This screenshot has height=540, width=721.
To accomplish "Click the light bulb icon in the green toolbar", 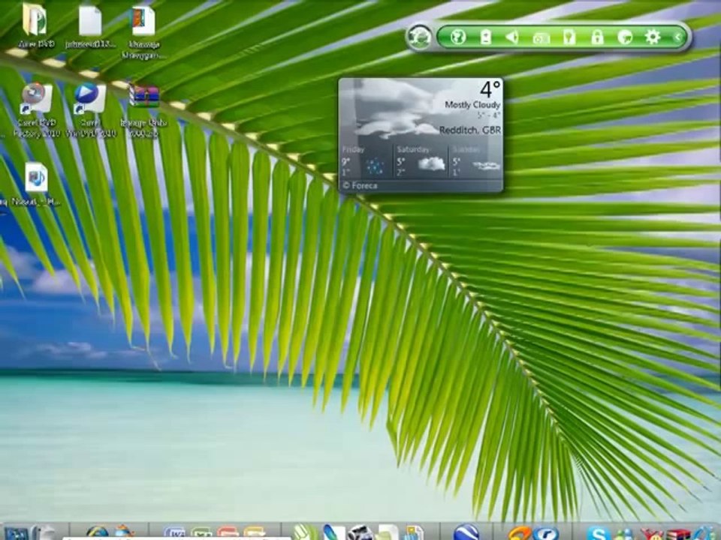I will pos(569,37).
